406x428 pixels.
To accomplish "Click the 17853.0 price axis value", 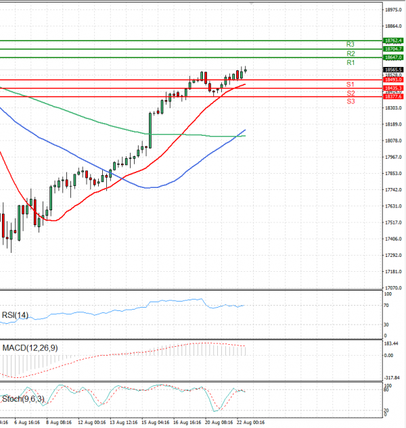I will pyautogui.click(x=393, y=174).
